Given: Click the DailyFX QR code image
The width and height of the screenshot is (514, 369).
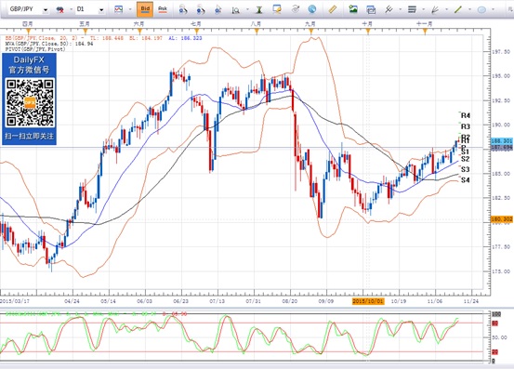Looking at the screenshot, I should click(30, 103).
